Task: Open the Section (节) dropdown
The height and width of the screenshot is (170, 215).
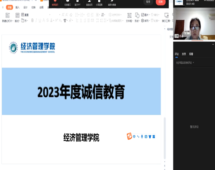Action: [x=24, y=21]
